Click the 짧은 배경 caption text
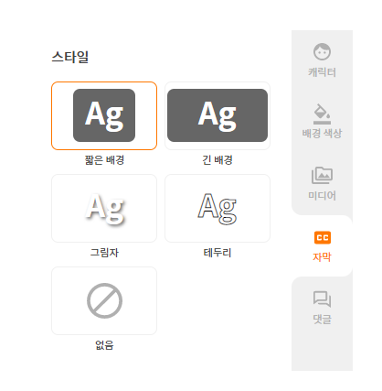Image resolution: width=382 pixels, height=391 pixels. (104, 160)
